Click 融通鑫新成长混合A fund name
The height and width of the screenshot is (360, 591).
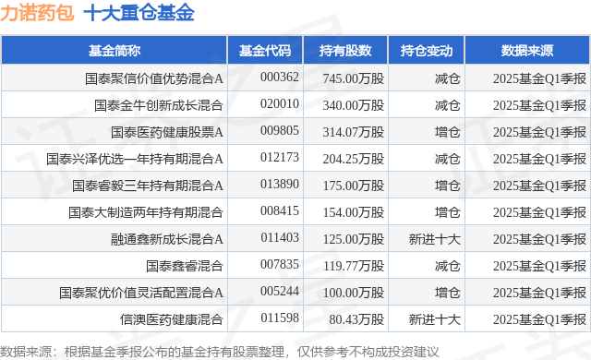(167, 239)
